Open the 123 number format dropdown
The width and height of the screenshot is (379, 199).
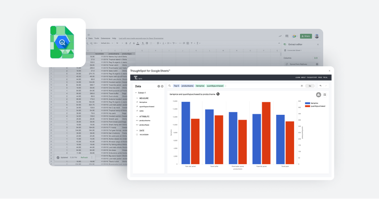click(x=96, y=43)
